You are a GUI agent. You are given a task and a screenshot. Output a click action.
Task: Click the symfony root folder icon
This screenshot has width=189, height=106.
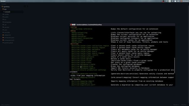point(2,6)
